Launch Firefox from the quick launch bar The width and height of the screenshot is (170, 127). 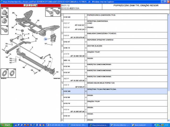coord(28,125)
